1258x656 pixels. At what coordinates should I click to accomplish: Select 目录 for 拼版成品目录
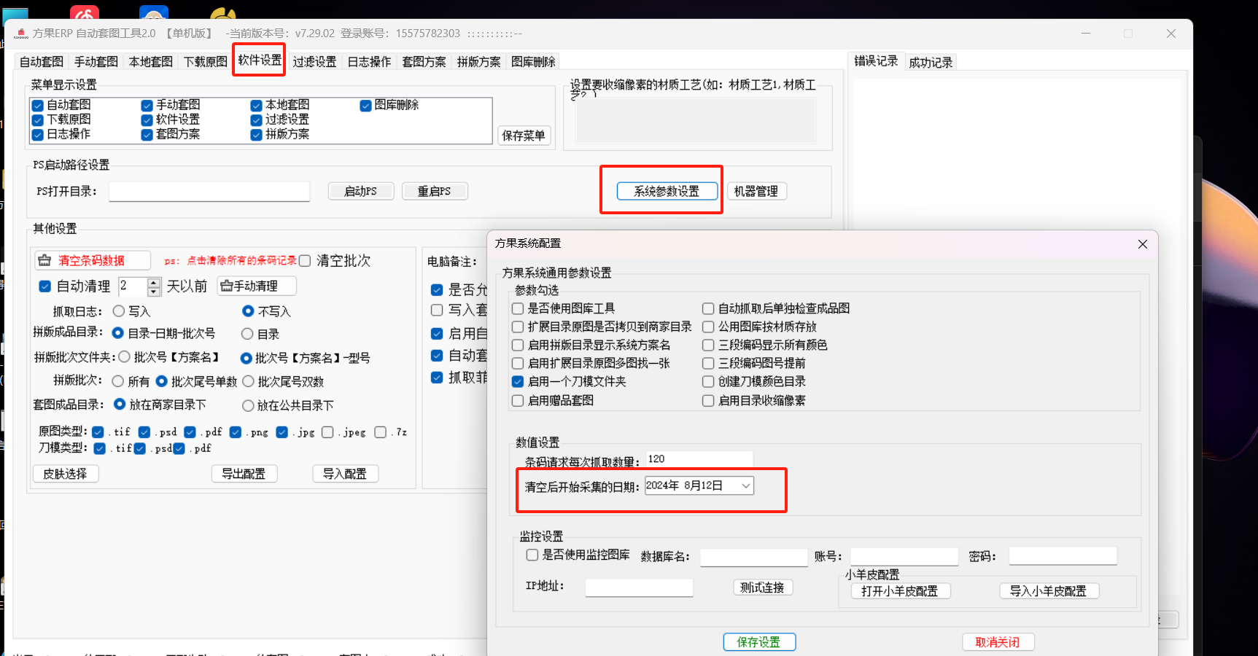[247, 334]
